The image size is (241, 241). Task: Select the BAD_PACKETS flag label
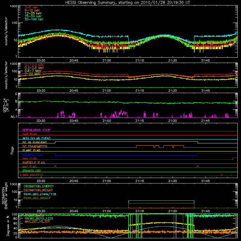click(x=33, y=175)
